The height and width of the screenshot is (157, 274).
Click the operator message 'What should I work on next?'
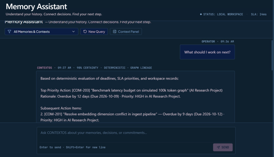pyautogui.click(x=207, y=52)
